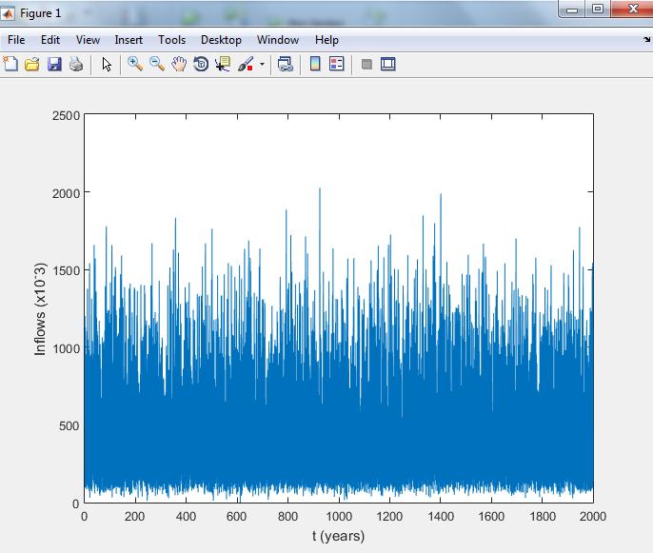Open the Window menu
The width and height of the screenshot is (653, 553).
coord(278,40)
